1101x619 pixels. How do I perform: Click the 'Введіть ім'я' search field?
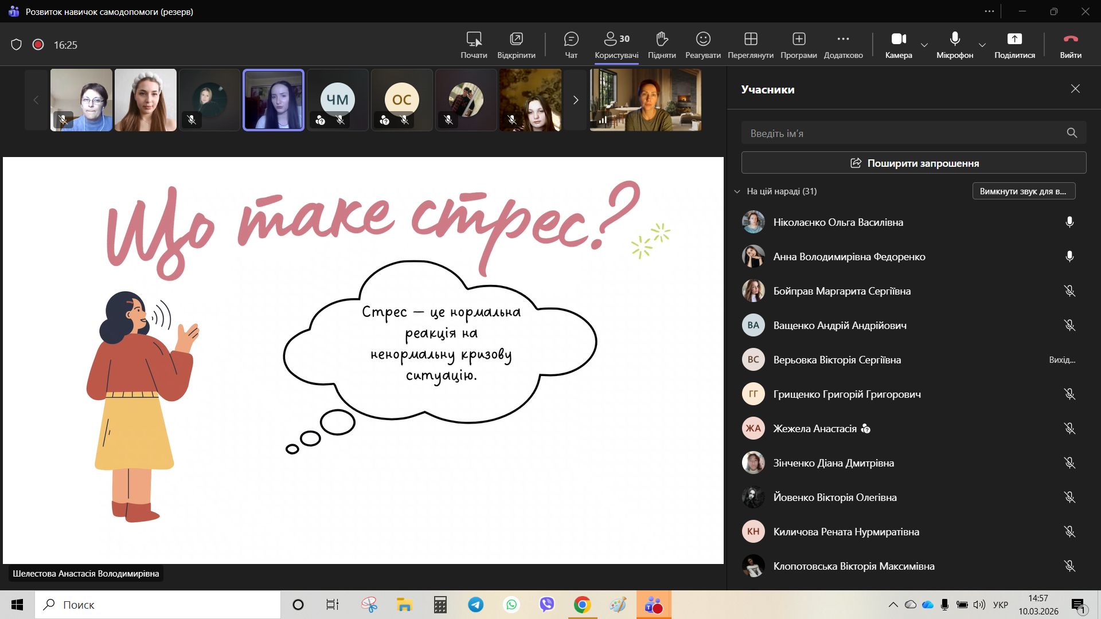coord(903,133)
